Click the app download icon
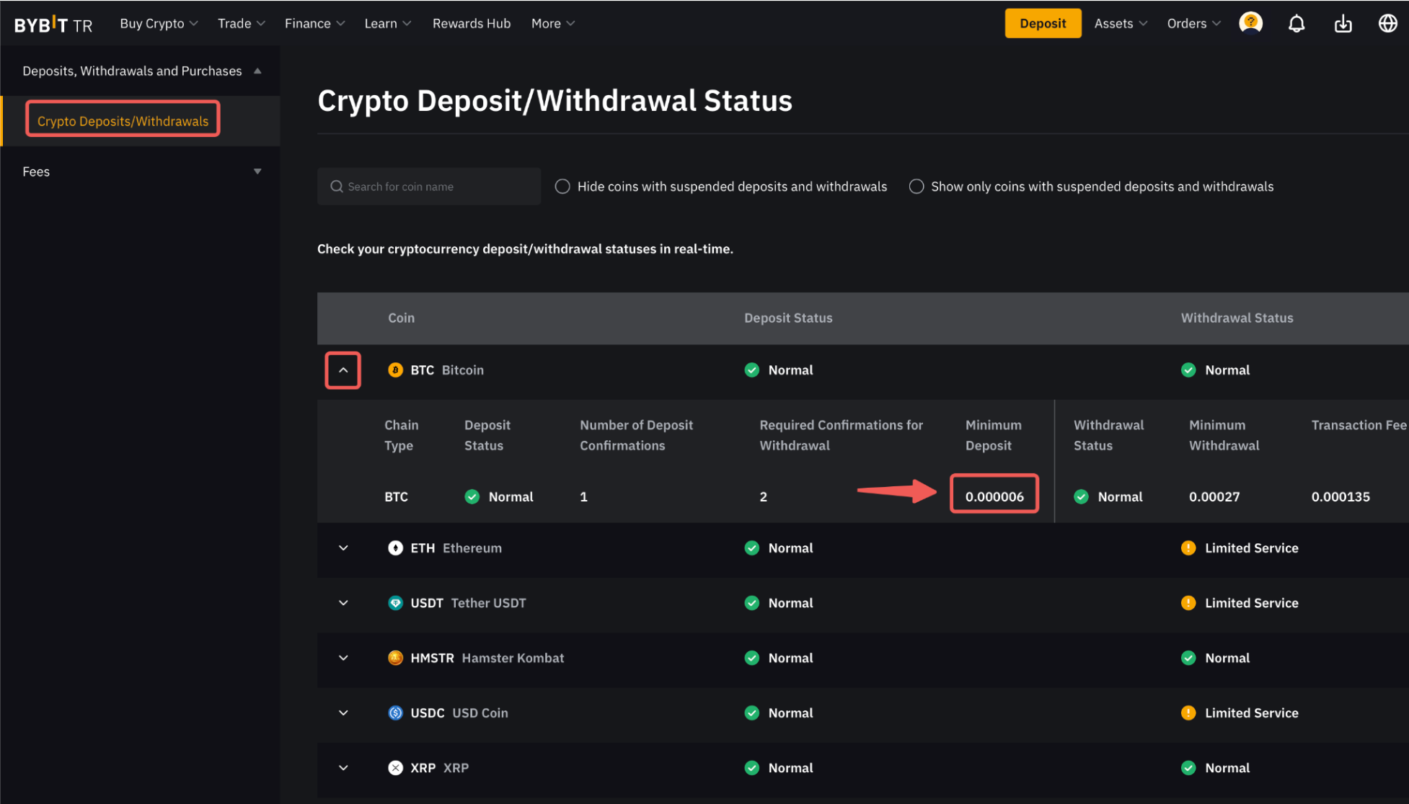The width and height of the screenshot is (1409, 804). pos(1343,24)
